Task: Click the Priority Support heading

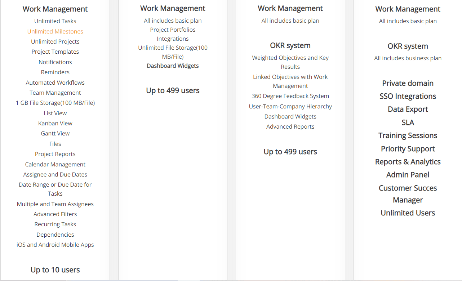Action: click(x=408, y=149)
